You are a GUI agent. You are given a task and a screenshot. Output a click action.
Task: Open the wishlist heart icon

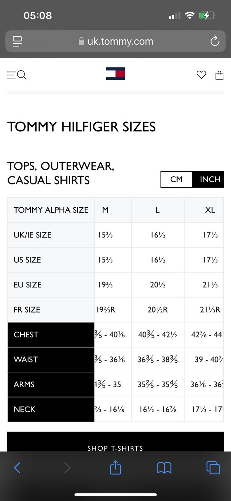(201, 75)
